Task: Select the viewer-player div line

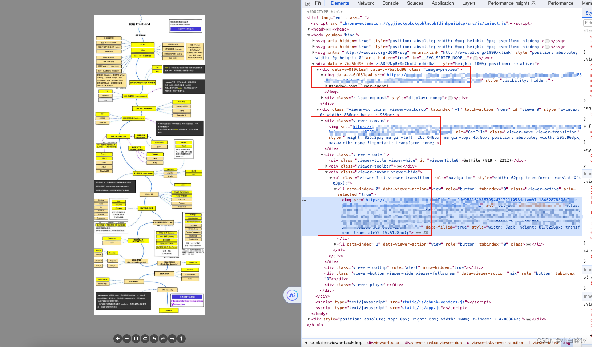Action: 364,285
